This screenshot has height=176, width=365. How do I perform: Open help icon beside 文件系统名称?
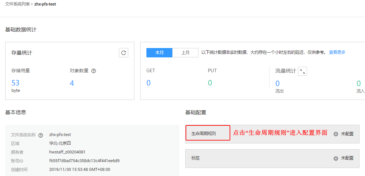41,135
